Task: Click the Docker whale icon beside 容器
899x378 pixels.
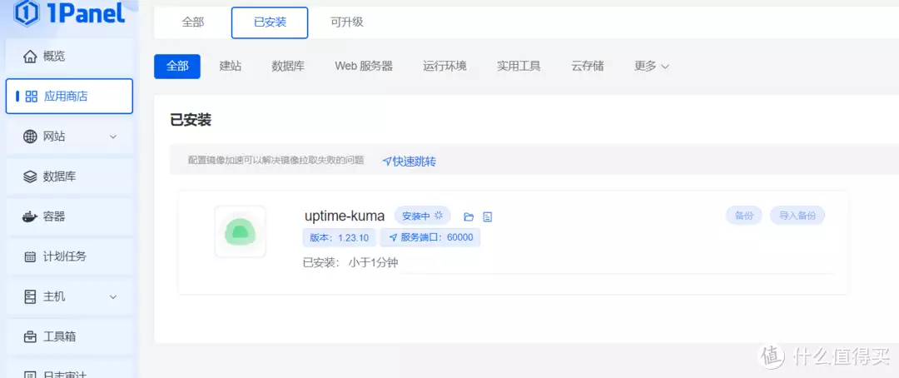Action: point(30,216)
